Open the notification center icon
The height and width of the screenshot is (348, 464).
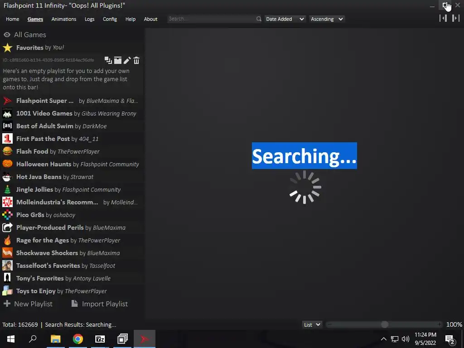pos(450,339)
